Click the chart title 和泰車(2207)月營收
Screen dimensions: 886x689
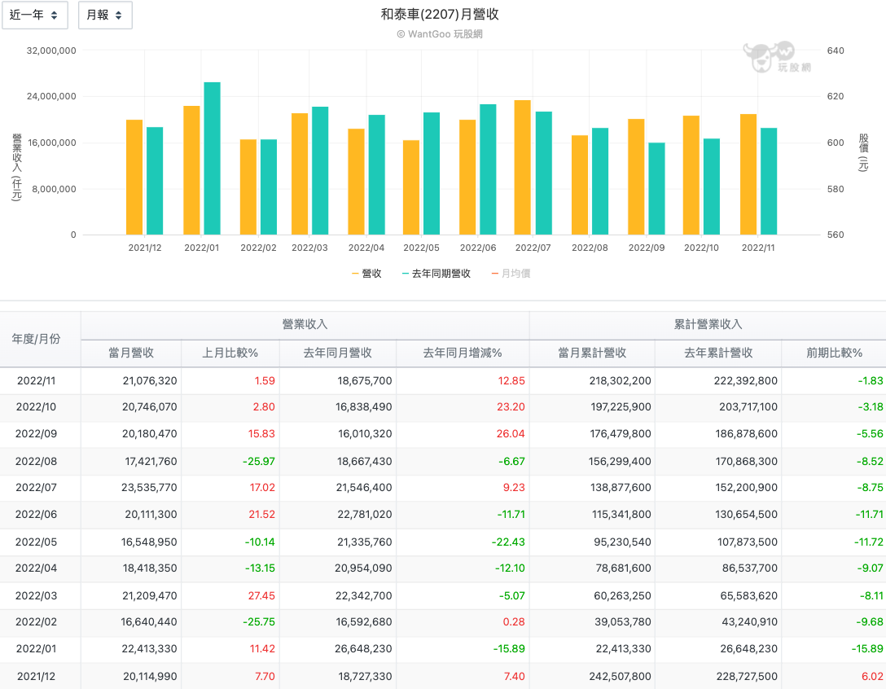pyautogui.click(x=440, y=14)
